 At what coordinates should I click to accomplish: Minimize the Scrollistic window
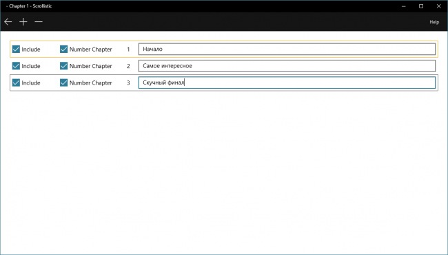pos(403,6)
